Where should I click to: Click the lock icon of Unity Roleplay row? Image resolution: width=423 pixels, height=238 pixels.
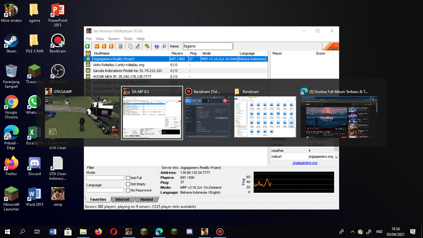[x=88, y=65]
